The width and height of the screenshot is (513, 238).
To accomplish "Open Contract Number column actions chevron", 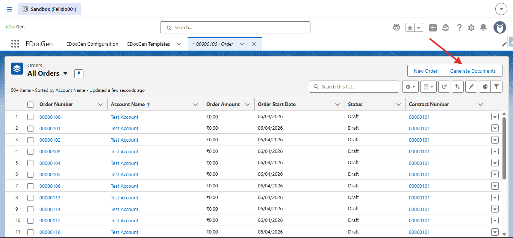I will [481, 105].
